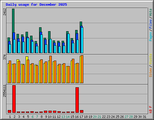Click the cyan pages bar for day 14
The image size is (154, 120).
click(69, 43)
